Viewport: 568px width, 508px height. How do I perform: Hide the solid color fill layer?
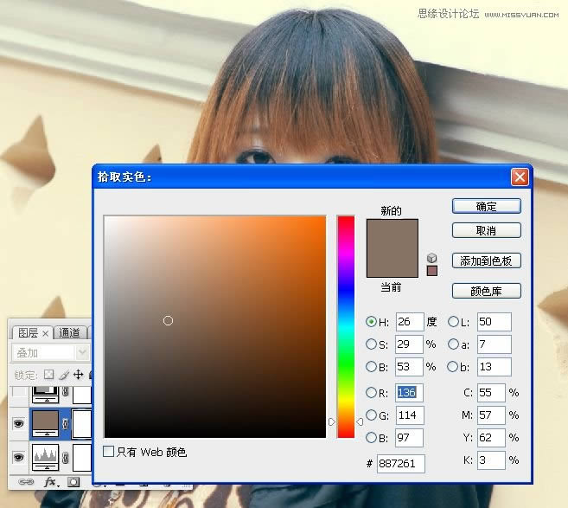[17, 423]
